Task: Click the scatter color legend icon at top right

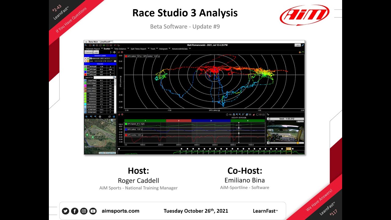Action: [x=300, y=52]
